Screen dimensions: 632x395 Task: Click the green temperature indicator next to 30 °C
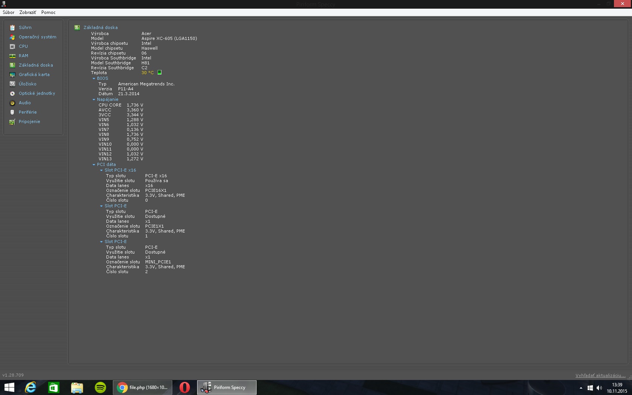[x=160, y=72]
